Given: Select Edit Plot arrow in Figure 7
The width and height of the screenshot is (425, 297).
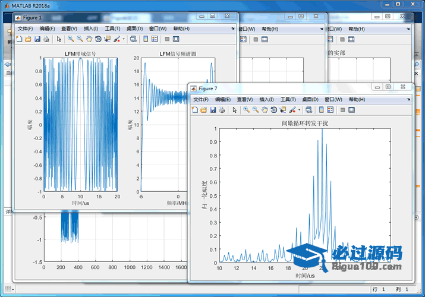Looking at the screenshot, I should [234, 110].
